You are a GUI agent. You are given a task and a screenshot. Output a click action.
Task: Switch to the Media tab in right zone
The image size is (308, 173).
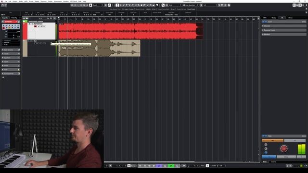[x=274, y=18]
